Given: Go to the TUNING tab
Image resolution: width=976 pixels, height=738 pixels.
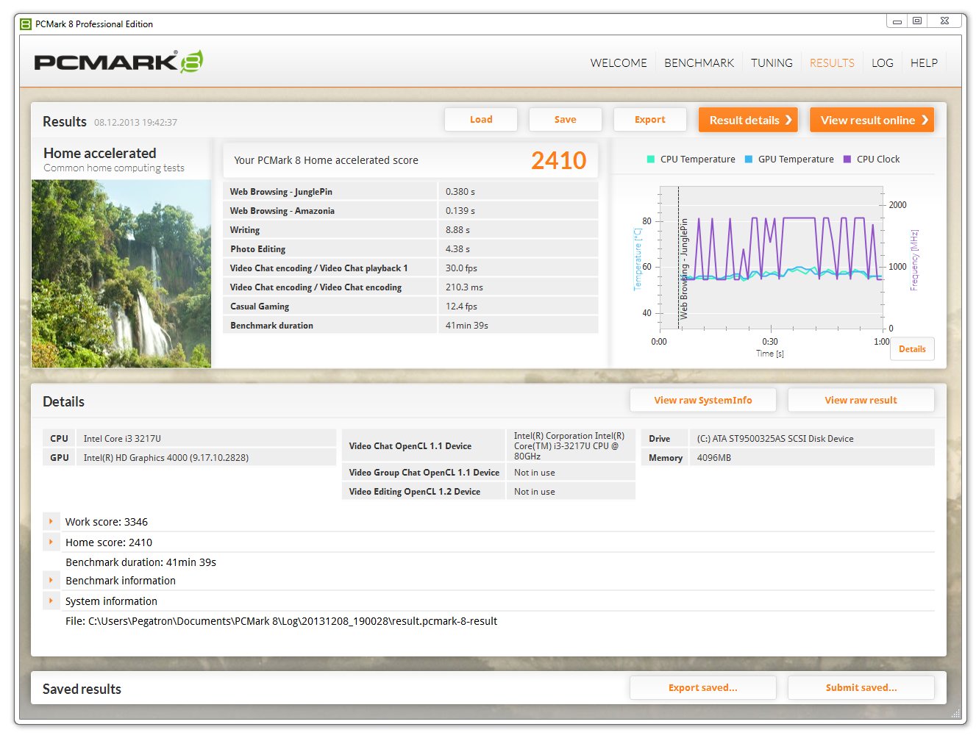Looking at the screenshot, I should [772, 63].
